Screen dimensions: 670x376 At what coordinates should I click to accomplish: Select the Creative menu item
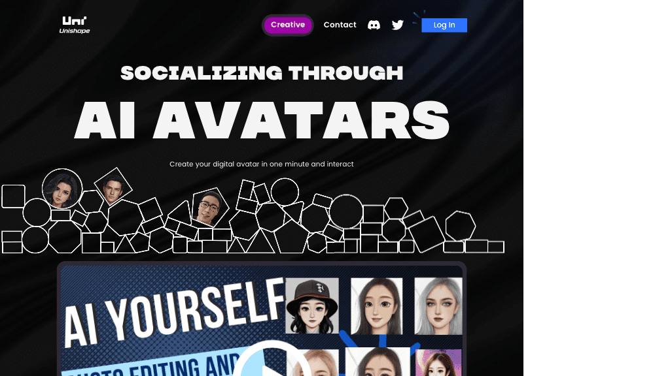tap(288, 25)
